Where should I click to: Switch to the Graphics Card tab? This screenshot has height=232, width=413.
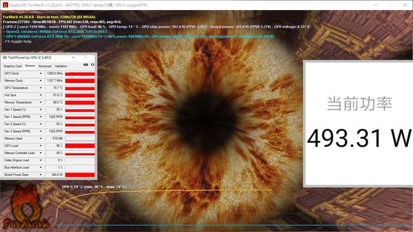[13, 66]
